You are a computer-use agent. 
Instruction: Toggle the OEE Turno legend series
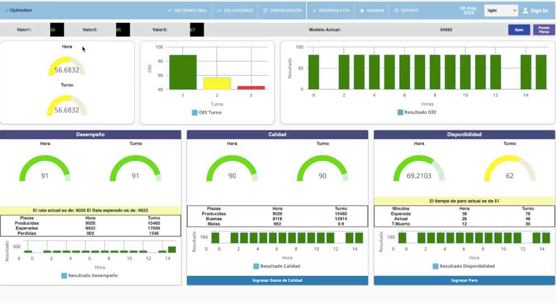(x=194, y=112)
